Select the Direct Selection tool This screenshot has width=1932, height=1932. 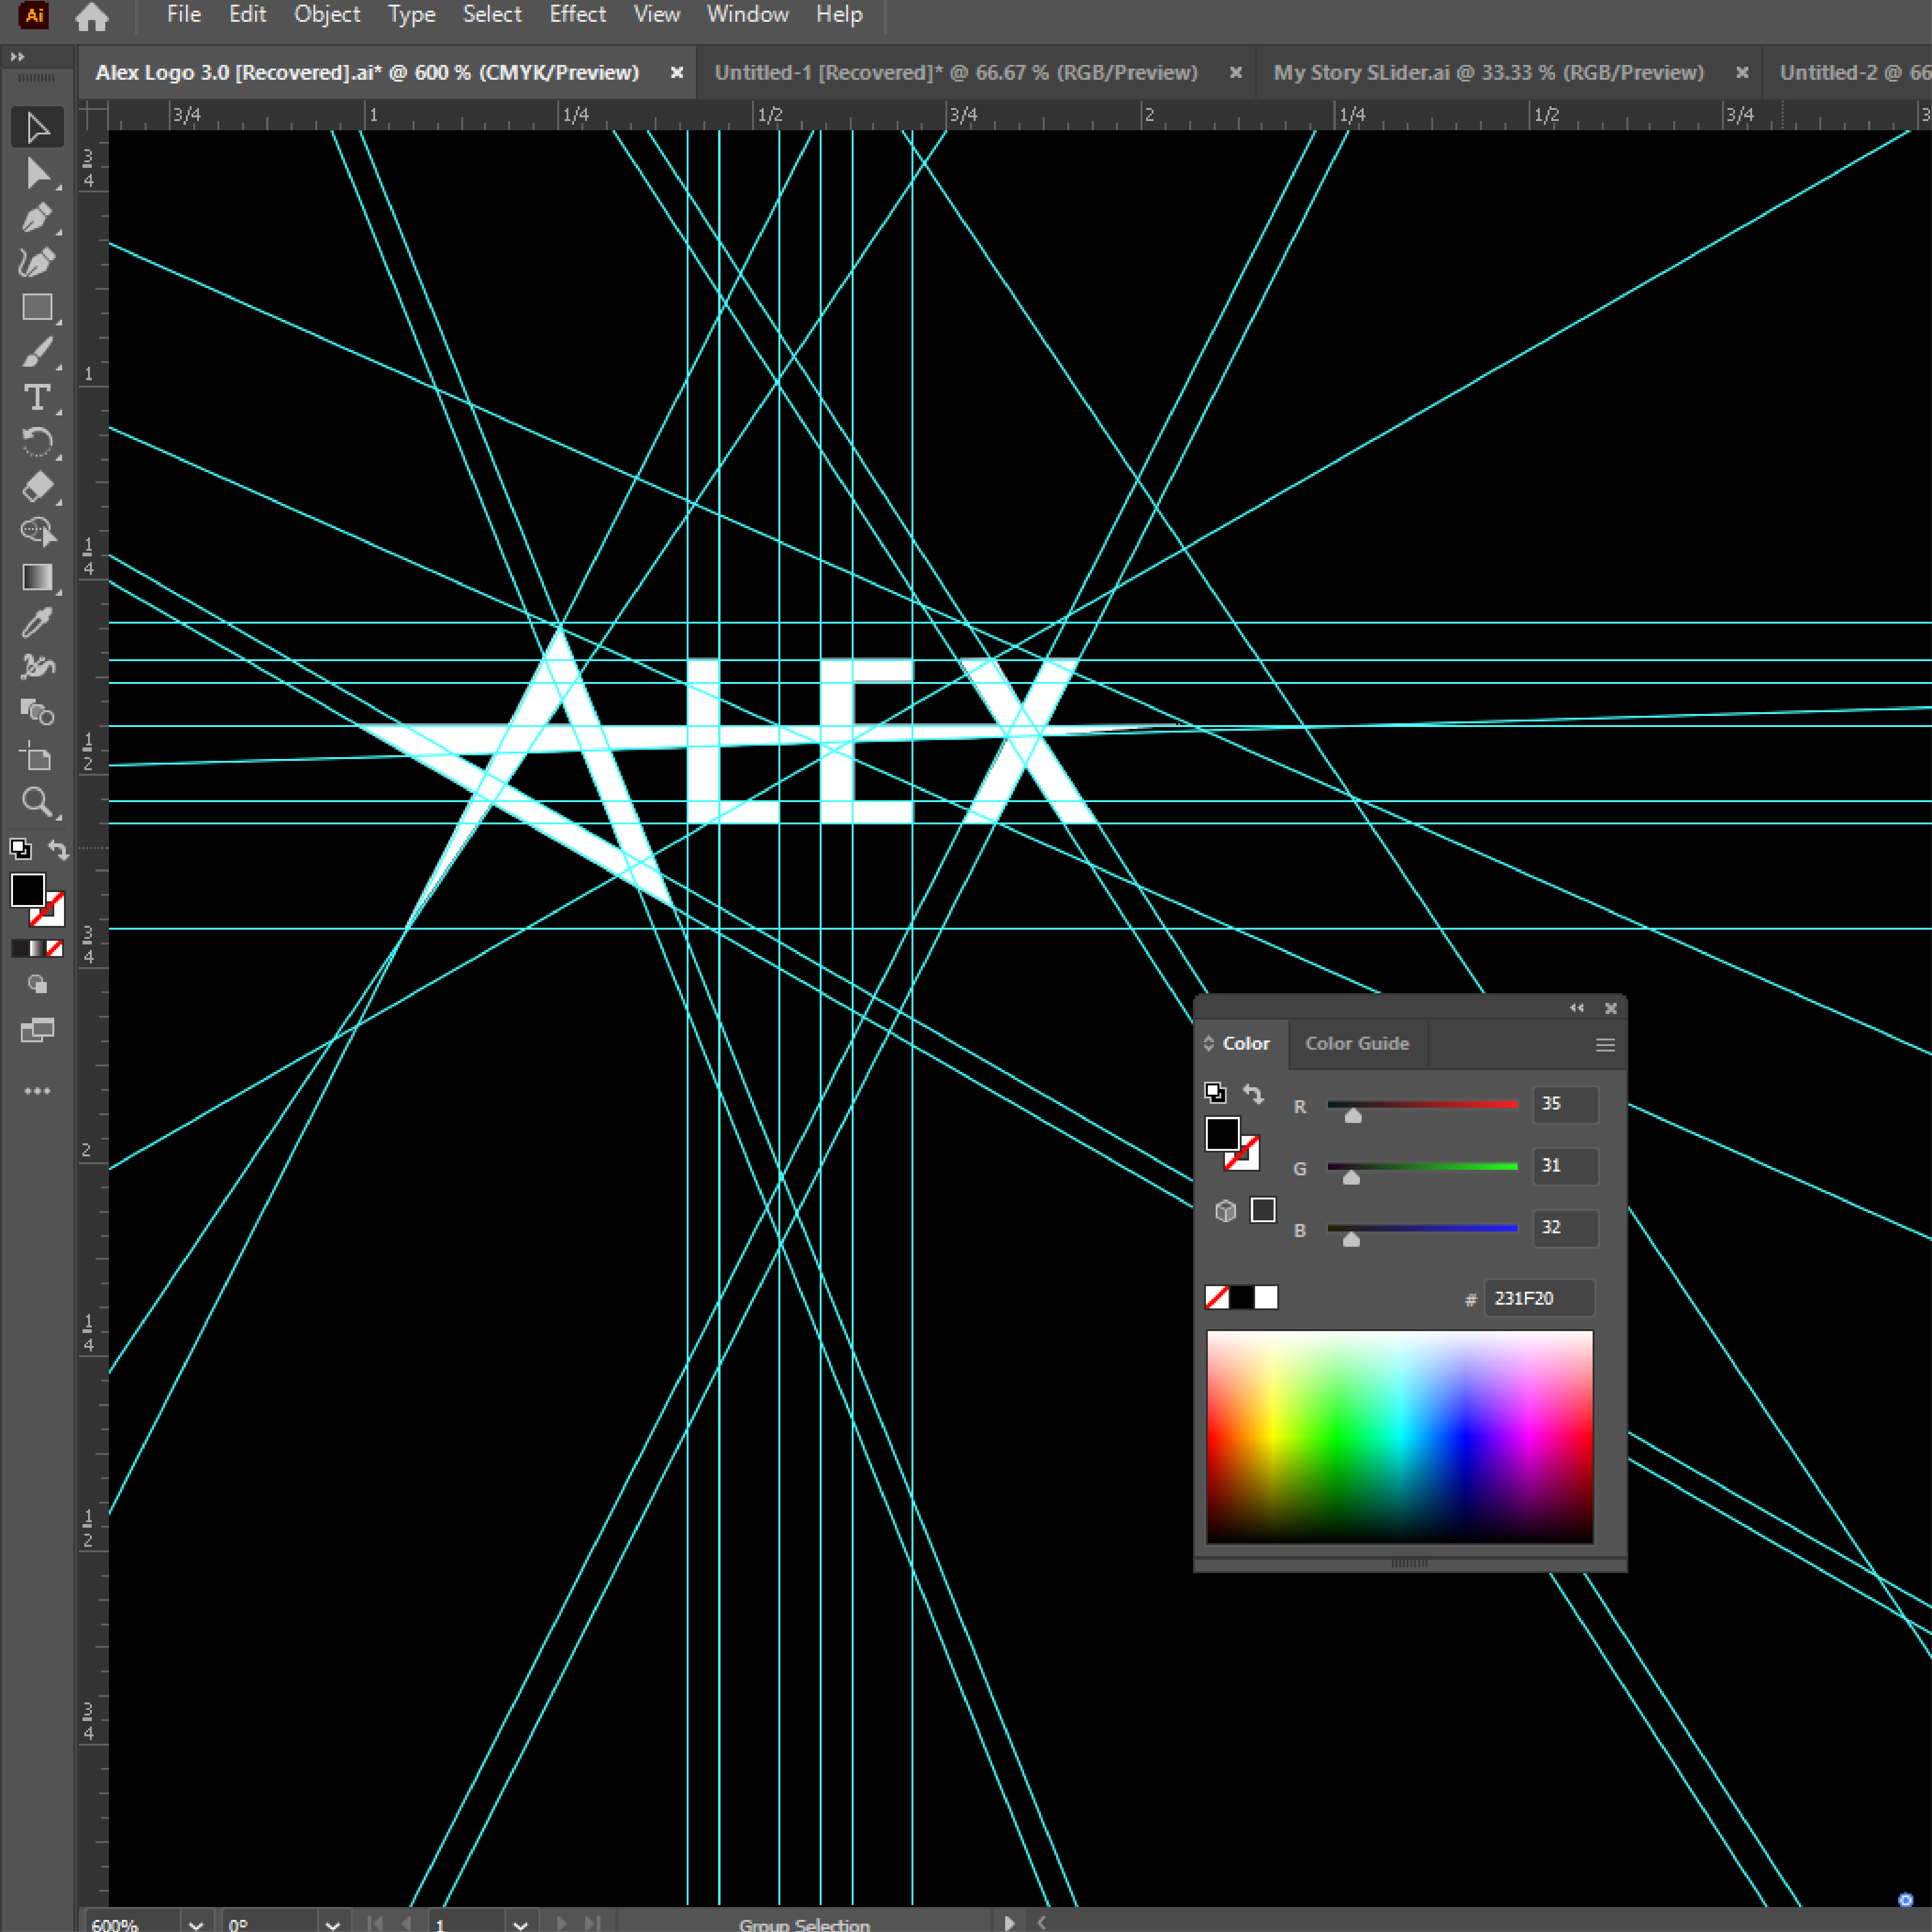[37, 173]
